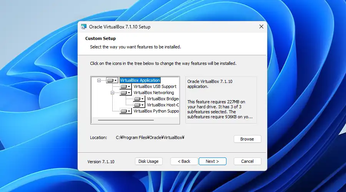Collapse the VirtualBox Application tree node
Viewport: 346px width, 192px height.
point(99,81)
